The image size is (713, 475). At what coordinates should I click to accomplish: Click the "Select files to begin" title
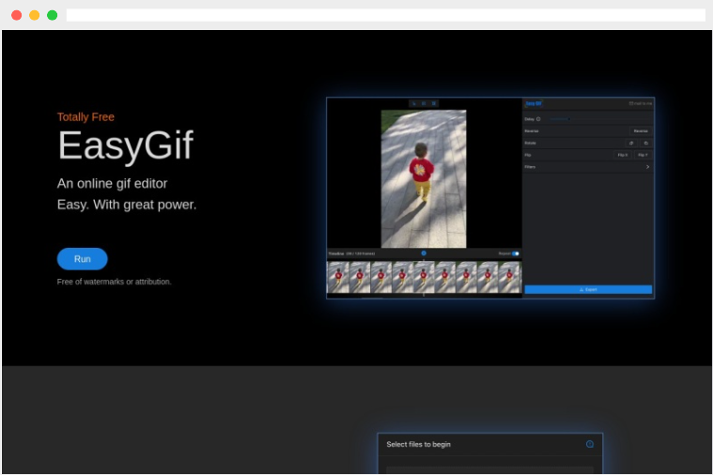(x=418, y=444)
